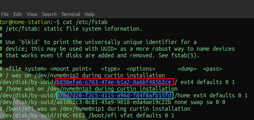Screen dimensions: 254x120
Task: Open the Terminal menu
Action: click(71, 14)
